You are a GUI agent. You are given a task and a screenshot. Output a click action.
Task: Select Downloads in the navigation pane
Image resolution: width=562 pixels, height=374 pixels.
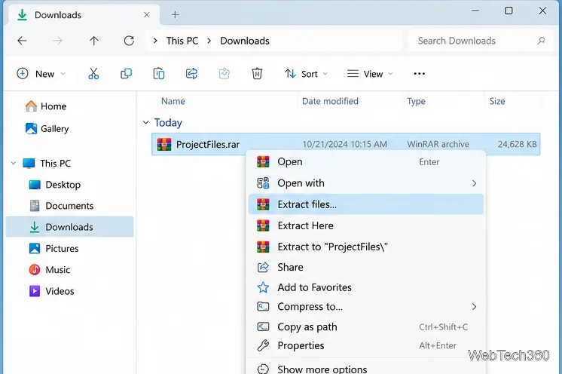point(70,227)
